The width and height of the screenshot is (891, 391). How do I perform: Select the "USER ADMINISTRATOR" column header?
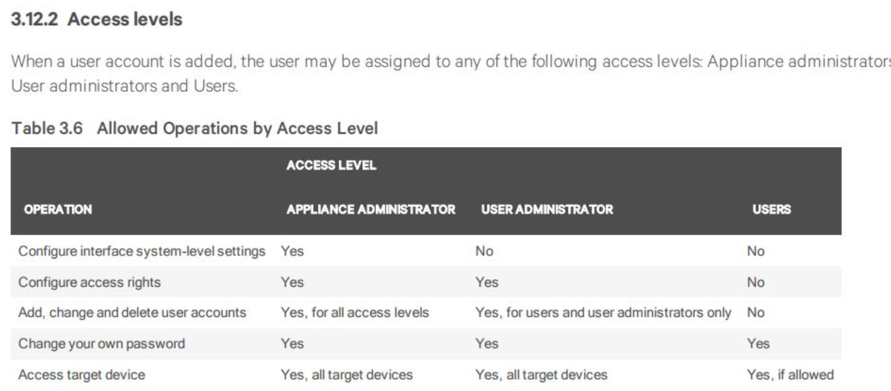point(547,210)
